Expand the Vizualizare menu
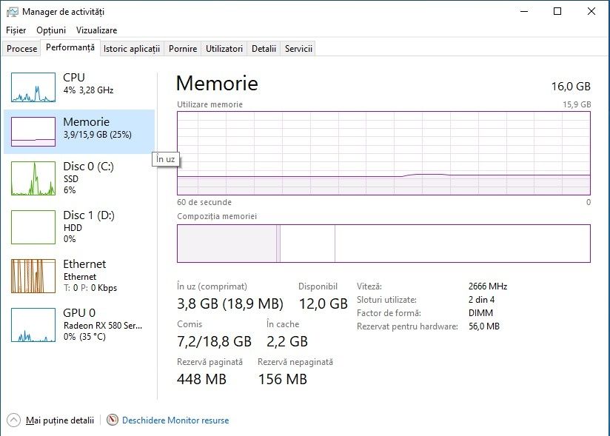The height and width of the screenshot is (436, 610). tap(96, 30)
